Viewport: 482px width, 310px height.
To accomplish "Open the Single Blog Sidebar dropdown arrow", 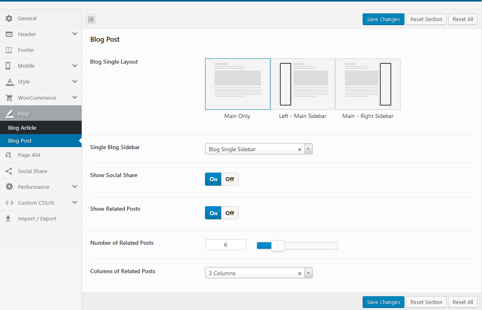I will pyautogui.click(x=308, y=149).
